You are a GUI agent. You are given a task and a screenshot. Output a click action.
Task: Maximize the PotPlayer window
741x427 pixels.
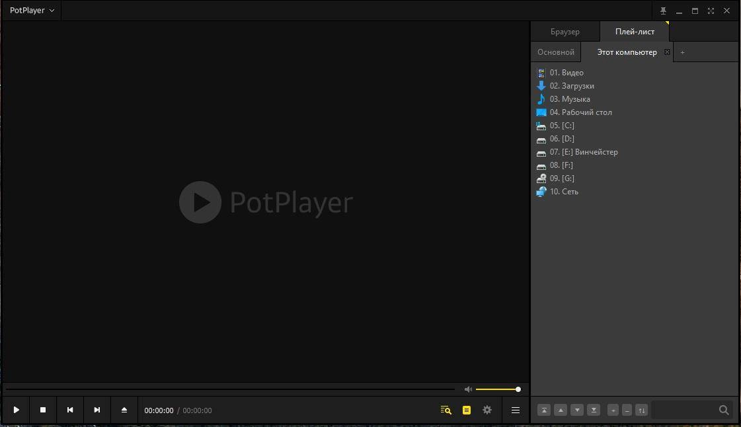[695, 11]
